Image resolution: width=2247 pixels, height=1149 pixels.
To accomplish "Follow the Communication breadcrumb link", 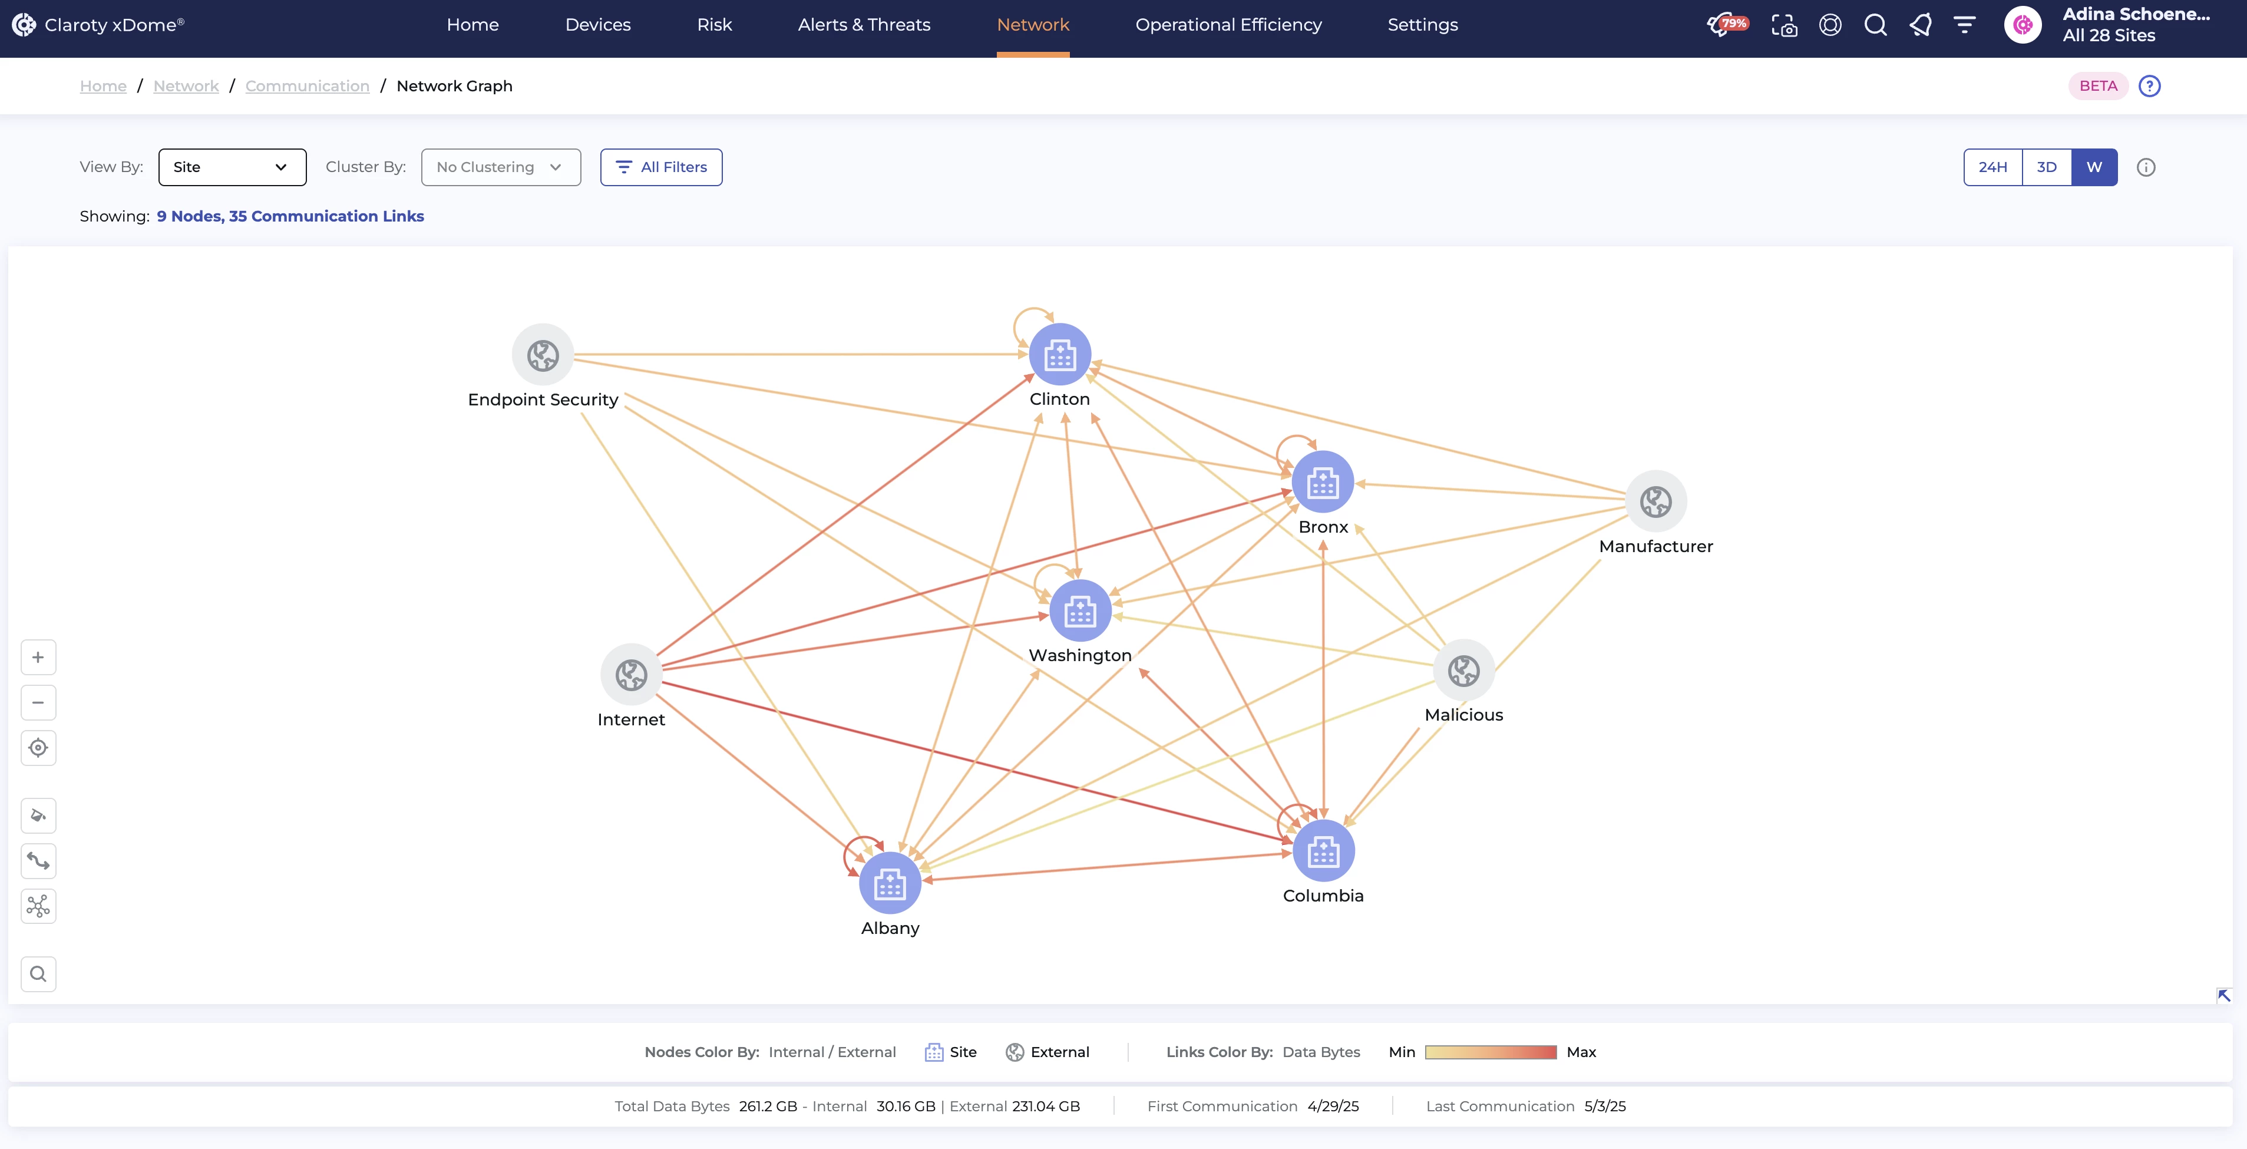I will click(x=307, y=85).
